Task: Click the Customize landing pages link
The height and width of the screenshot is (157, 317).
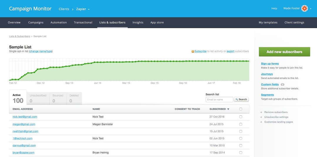Action: pos(279,122)
